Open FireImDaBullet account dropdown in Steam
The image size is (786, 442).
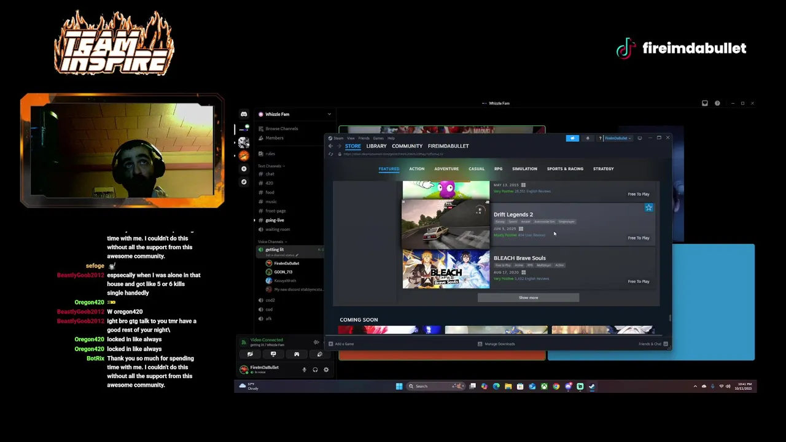(618, 138)
